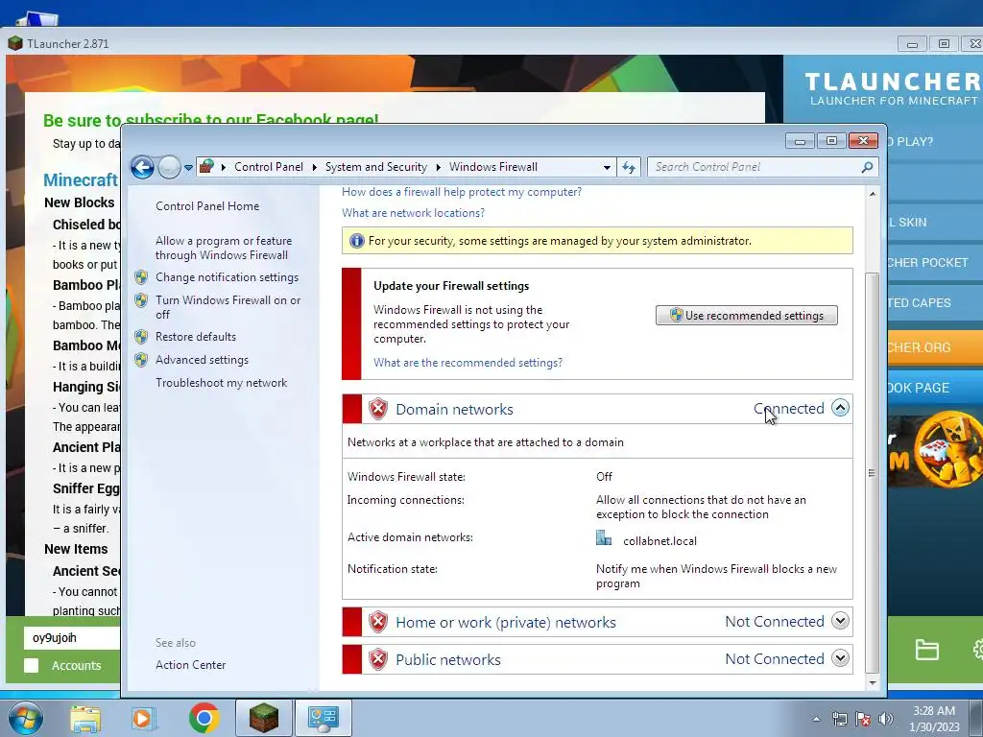This screenshot has width=983, height=737.
Task: Click shield icon next to Advanced settings
Action: [141, 360]
